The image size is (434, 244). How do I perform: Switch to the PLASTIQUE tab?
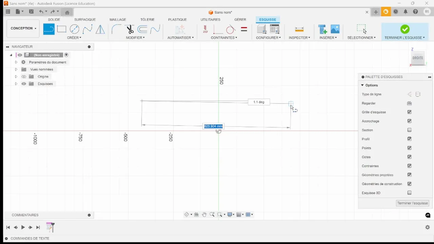pos(177,20)
